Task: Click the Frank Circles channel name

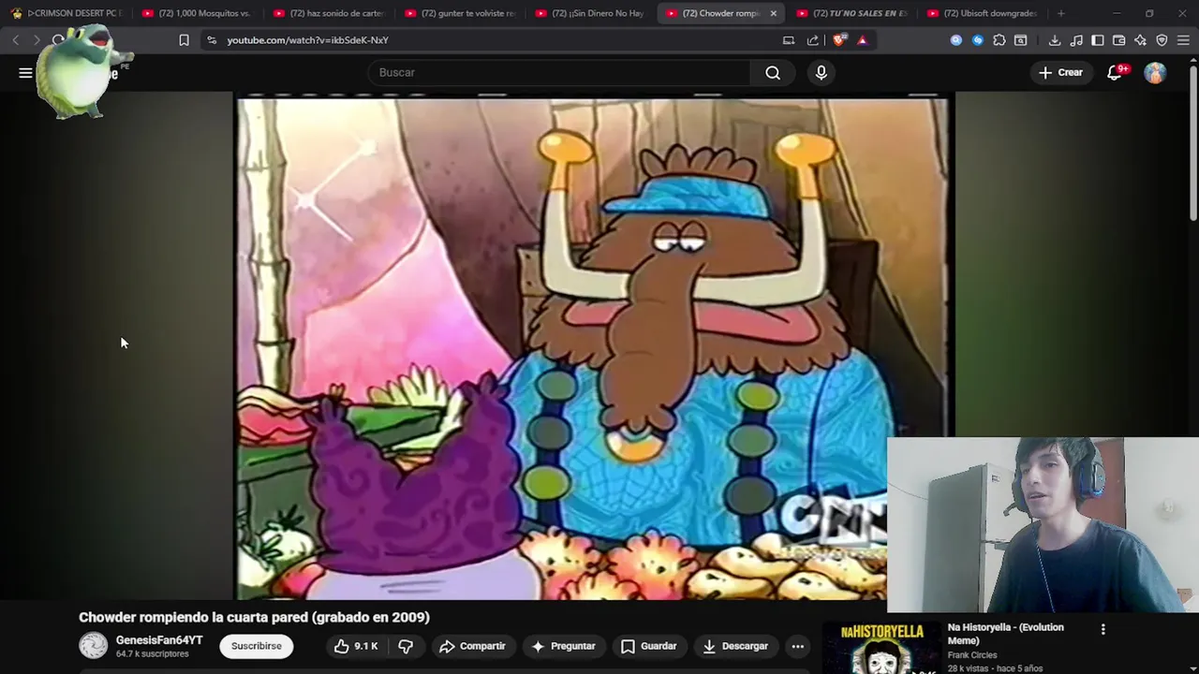Action: coord(972,655)
